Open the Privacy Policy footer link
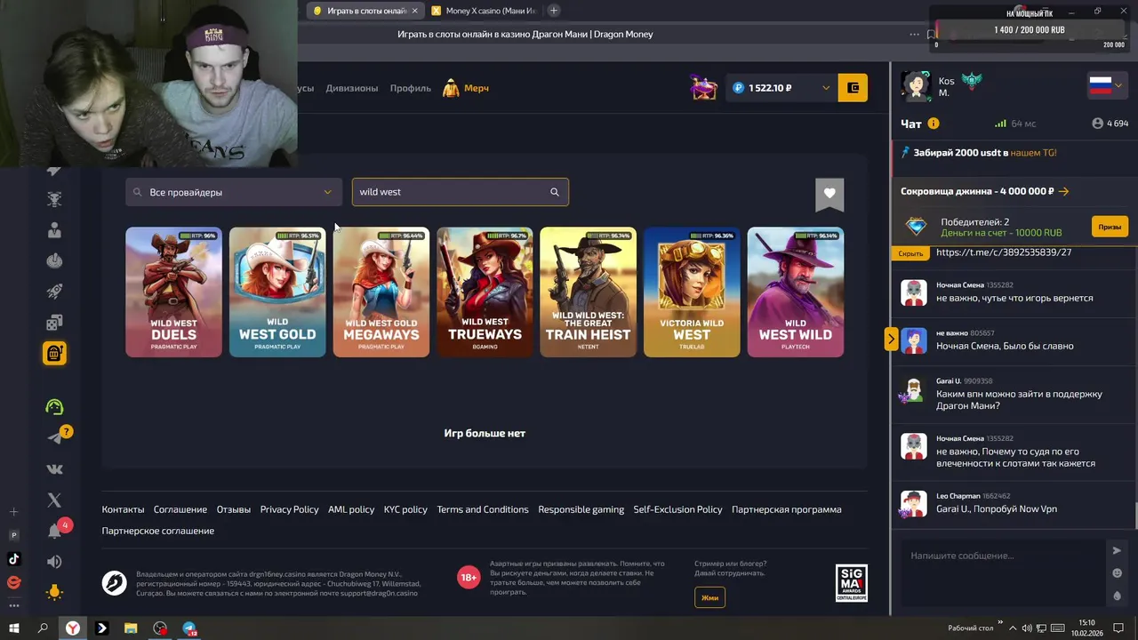This screenshot has height=640, width=1138. [289, 509]
